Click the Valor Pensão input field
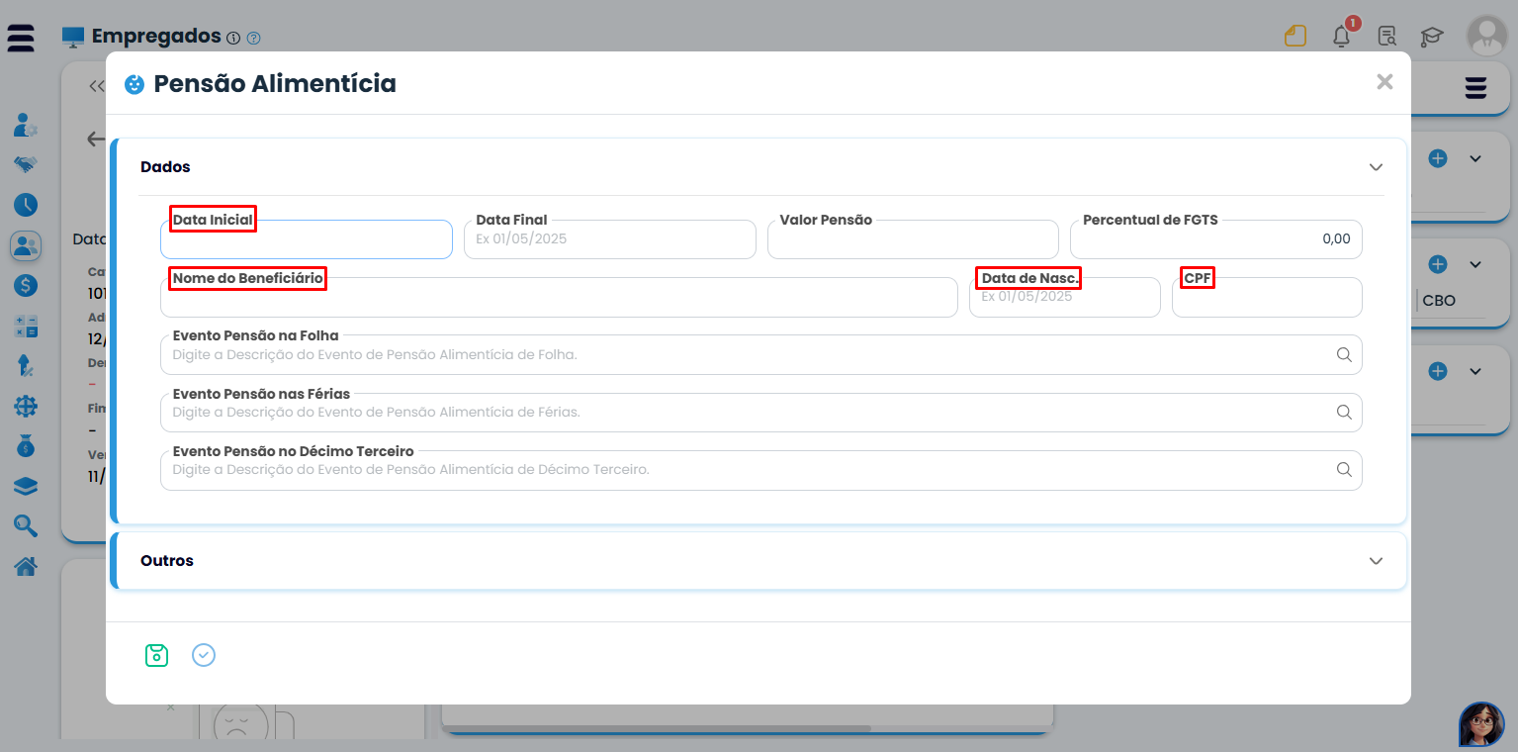This screenshot has height=752, width=1518. [x=913, y=240]
